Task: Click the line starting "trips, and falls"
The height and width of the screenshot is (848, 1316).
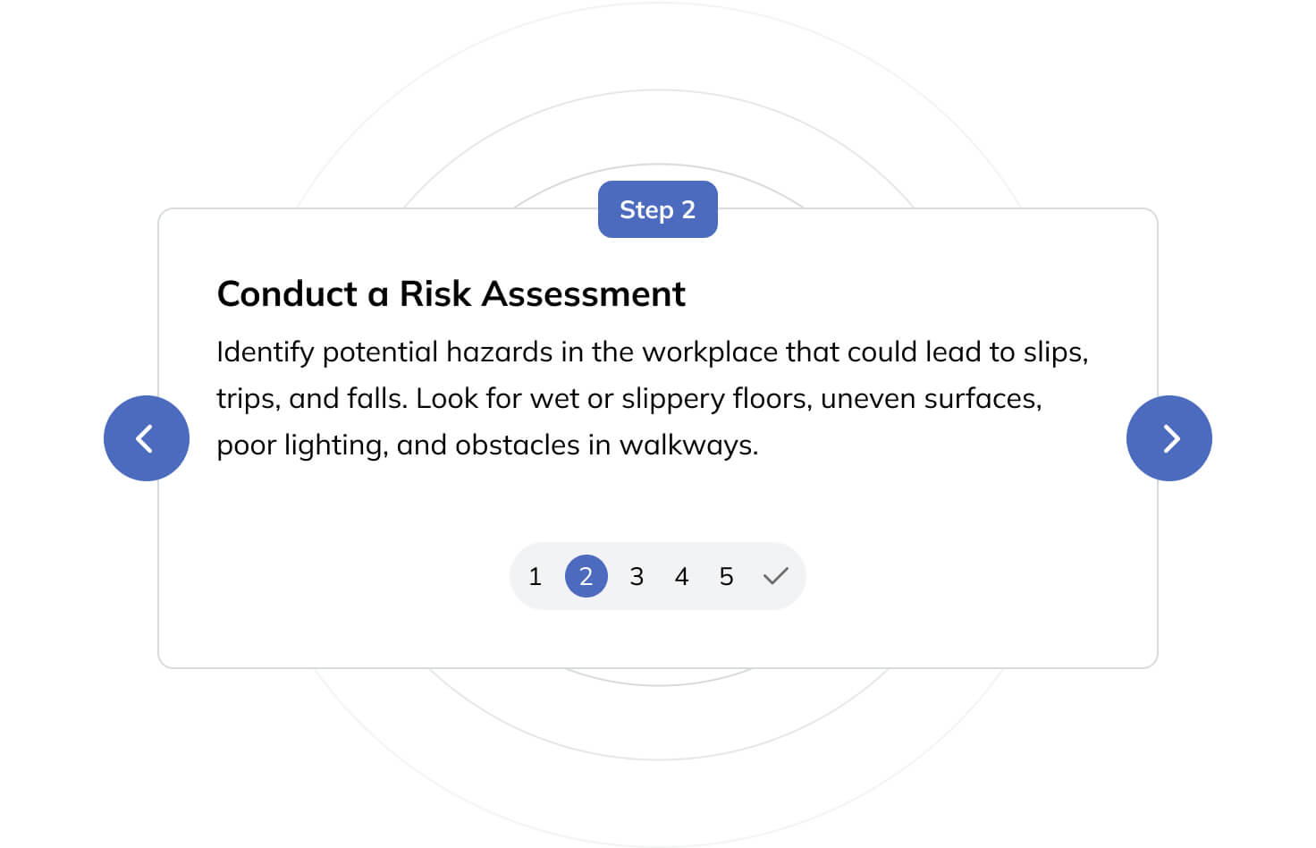Action: 628,398
